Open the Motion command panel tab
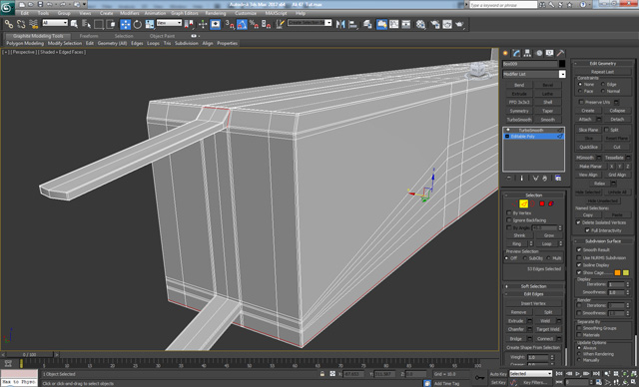 pyautogui.click(x=539, y=53)
